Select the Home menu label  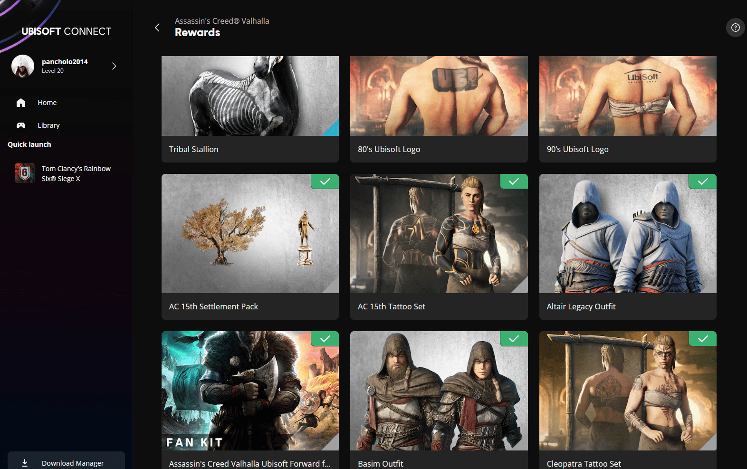point(47,103)
